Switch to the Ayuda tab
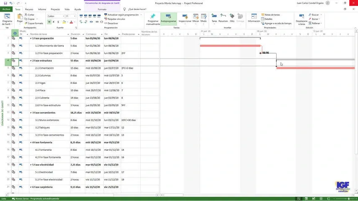358x201 pixels. [x=78, y=9]
